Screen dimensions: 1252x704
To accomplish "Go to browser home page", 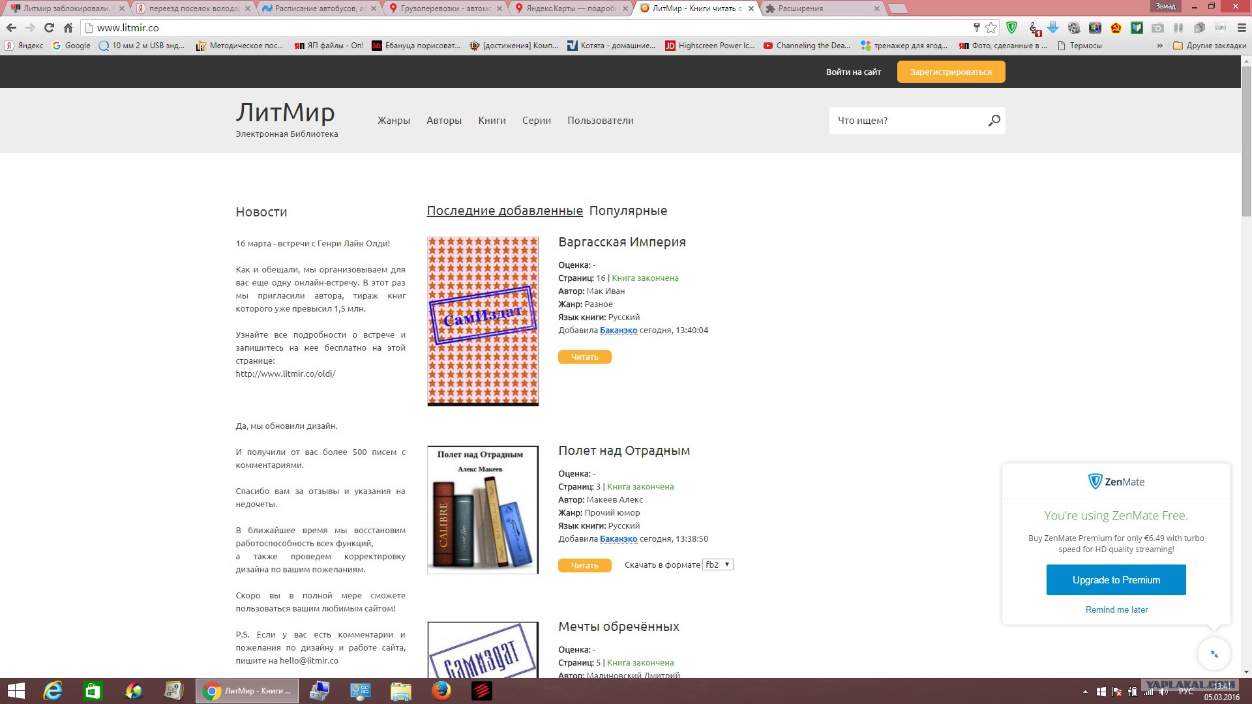I will click(68, 27).
